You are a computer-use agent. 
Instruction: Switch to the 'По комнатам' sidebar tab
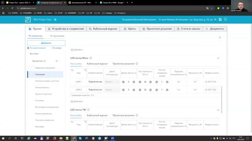click(35, 36)
